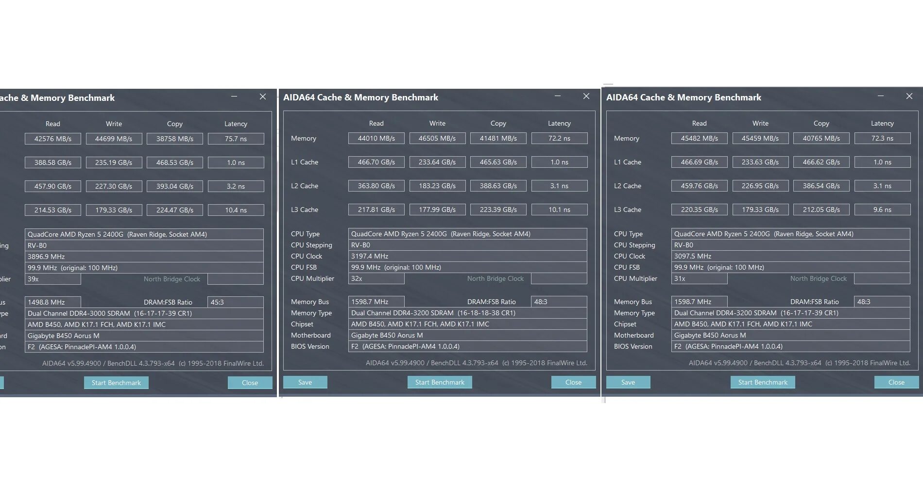Minimize the left AIDA64 benchmark window
The width and height of the screenshot is (923, 485).
234,97
